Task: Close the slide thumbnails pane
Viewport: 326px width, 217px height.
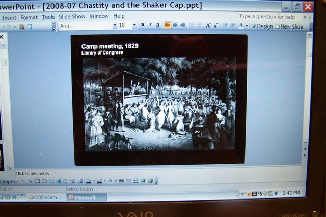Action: click(2, 37)
